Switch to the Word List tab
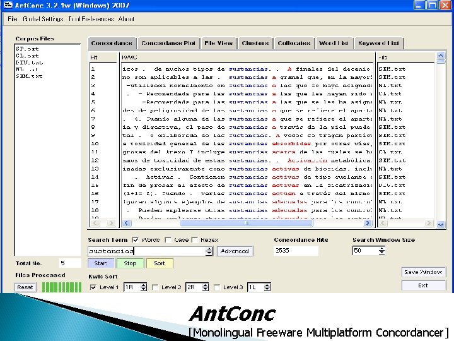This screenshot has width=454, height=341. 334,43
